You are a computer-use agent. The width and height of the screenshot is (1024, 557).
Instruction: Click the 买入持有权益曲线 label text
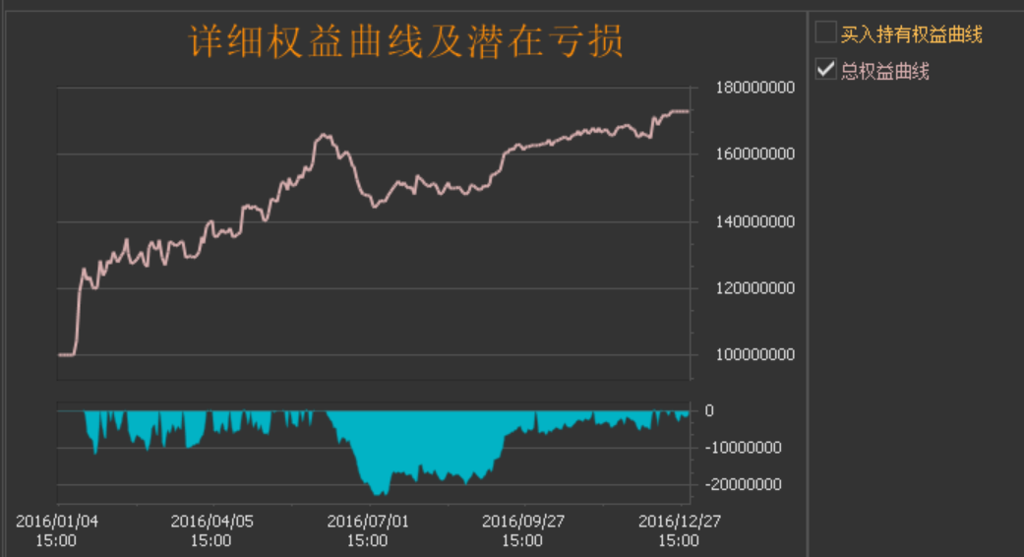911,34
